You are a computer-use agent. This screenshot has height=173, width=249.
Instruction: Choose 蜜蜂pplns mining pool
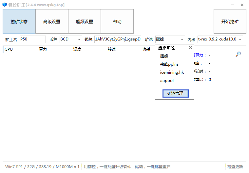tap(169, 64)
